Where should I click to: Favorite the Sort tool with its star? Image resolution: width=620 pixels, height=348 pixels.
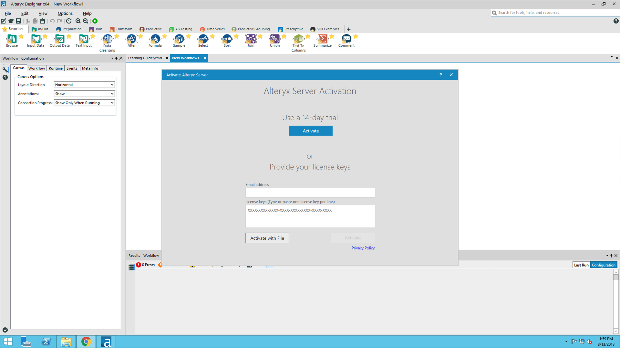click(235, 36)
